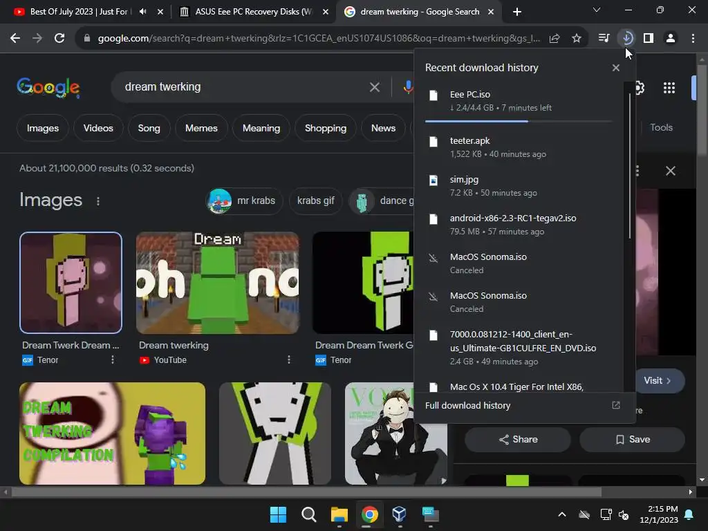Filter results by Meaning chip
Screen dimensions: 708x531
pyautogui.click(x=261, y=128)
